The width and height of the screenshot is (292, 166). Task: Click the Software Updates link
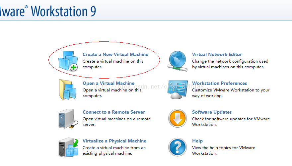pos(212,112)
